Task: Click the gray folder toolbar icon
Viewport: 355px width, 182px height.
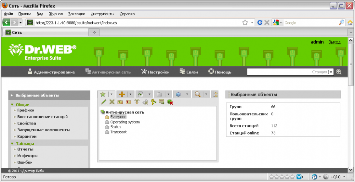Action: click(160, 94)
